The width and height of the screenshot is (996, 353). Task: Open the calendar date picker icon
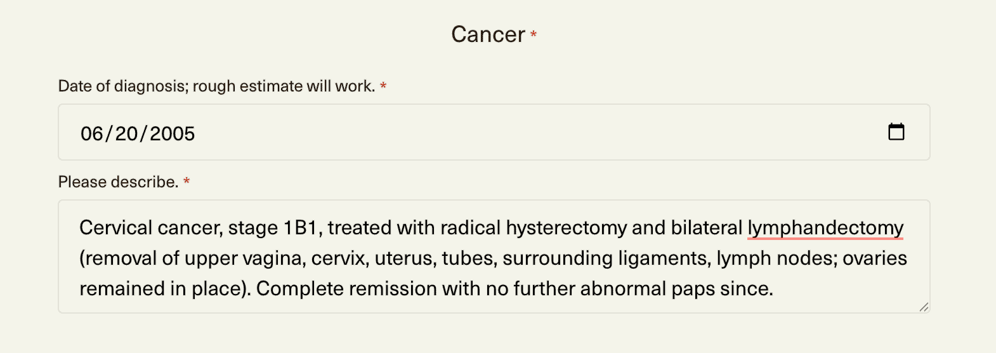tap(896, 132)
